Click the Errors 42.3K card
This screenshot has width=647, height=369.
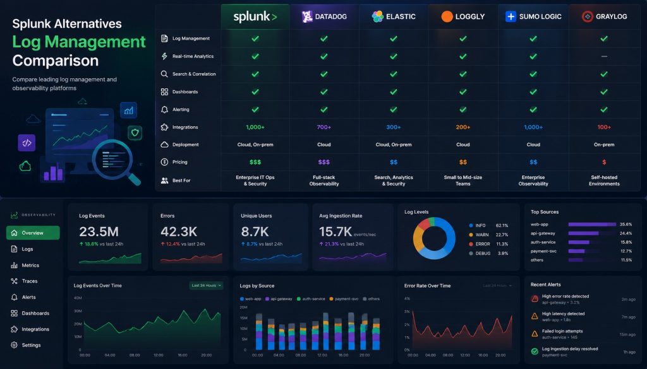(191, 237)
